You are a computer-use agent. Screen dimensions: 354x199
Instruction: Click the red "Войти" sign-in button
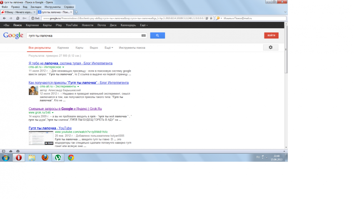271,35
